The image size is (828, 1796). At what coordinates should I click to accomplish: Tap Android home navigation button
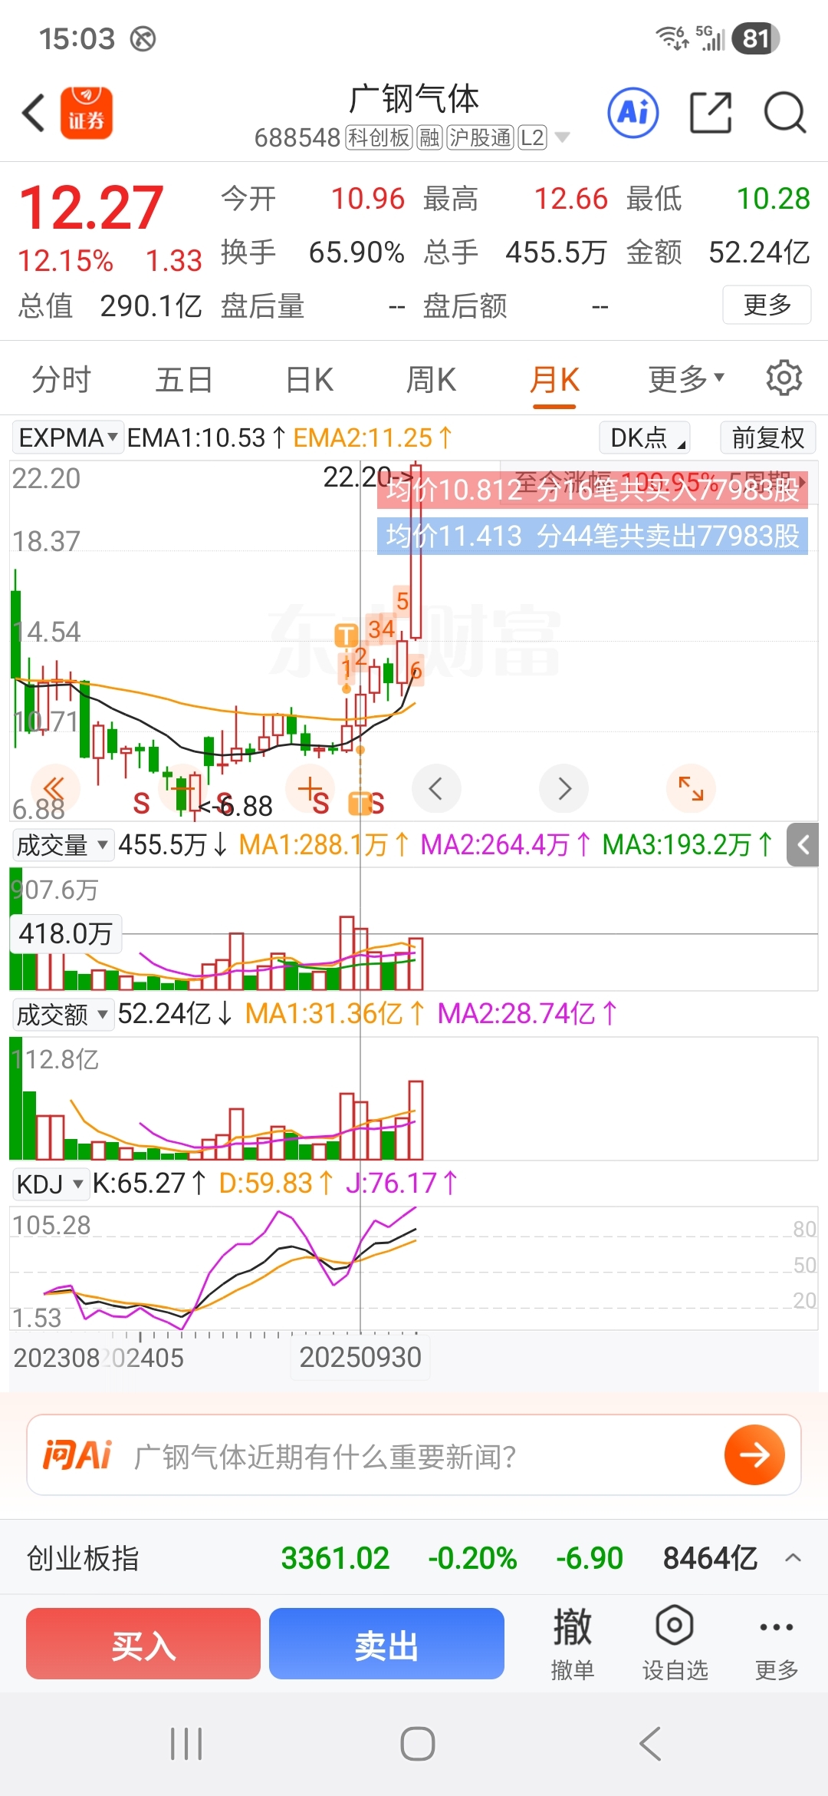(418, 1744)
